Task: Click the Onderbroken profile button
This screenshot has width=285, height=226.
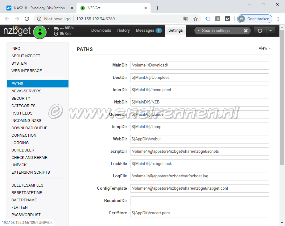Action: point(255,19)
